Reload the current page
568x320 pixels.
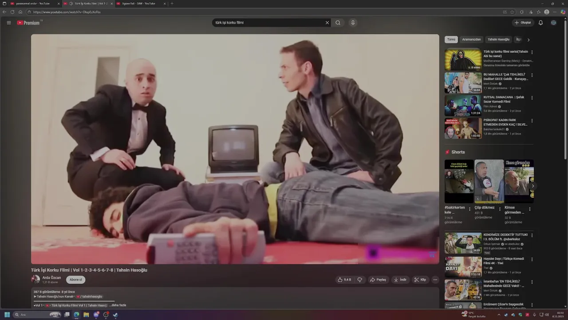pos(12,12)
